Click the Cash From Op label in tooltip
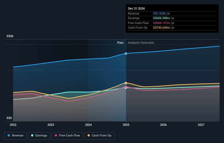Screen dimensions: 224x143 point(138,28)
